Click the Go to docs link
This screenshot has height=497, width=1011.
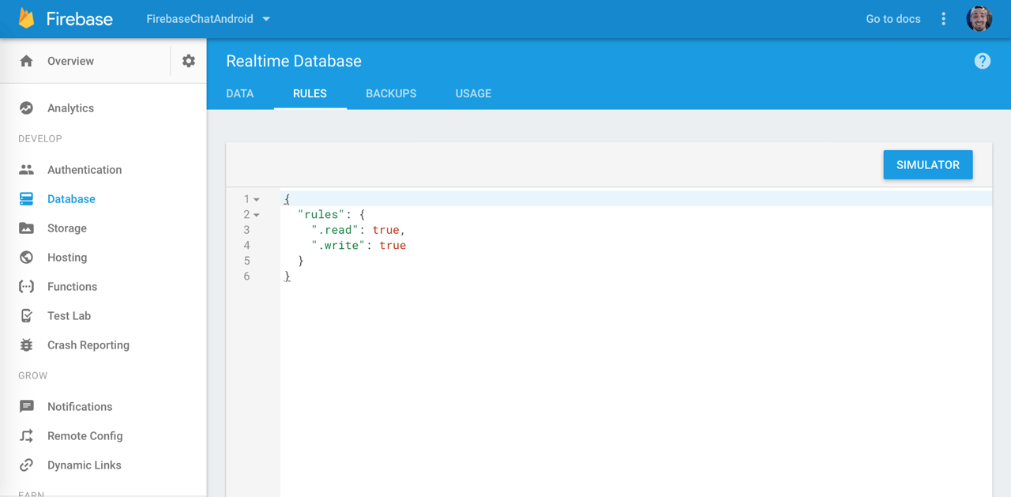[x=893, y=18]
